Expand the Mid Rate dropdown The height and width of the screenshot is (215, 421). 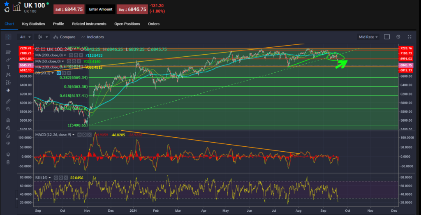point(368,37)
